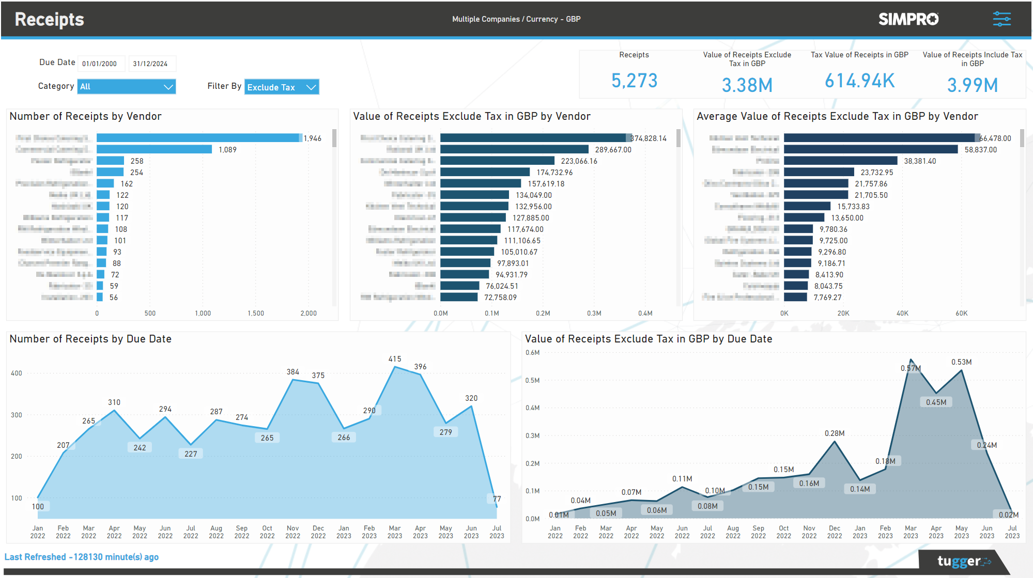Click scrollbar of Average Value by Vendor chart
The image size is (1033, 578).
[1022, 138]
